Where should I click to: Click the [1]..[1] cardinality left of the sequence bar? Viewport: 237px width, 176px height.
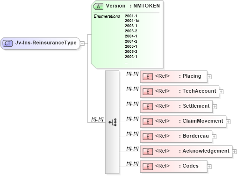(97, 119)
